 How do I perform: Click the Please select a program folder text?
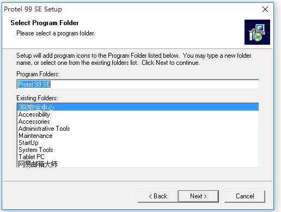[56, 33]
